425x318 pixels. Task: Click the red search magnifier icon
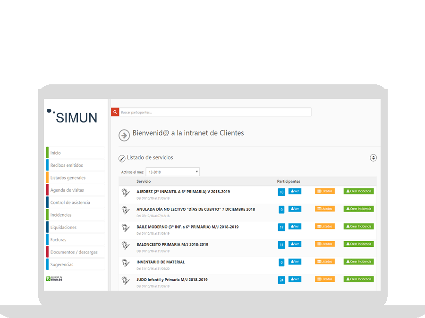[x=115, y=112]
